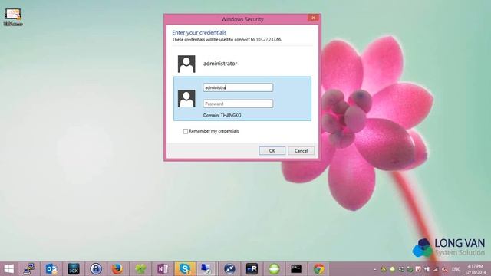This screenshot has width=491, height=276.
Task: Click the Password input field
Action: 238,103
